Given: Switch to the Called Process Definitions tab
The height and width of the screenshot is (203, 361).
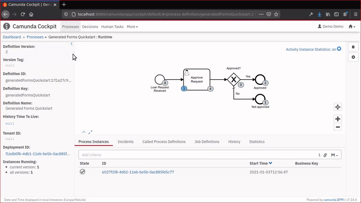Looking at the screenshot, I should 164,142.
